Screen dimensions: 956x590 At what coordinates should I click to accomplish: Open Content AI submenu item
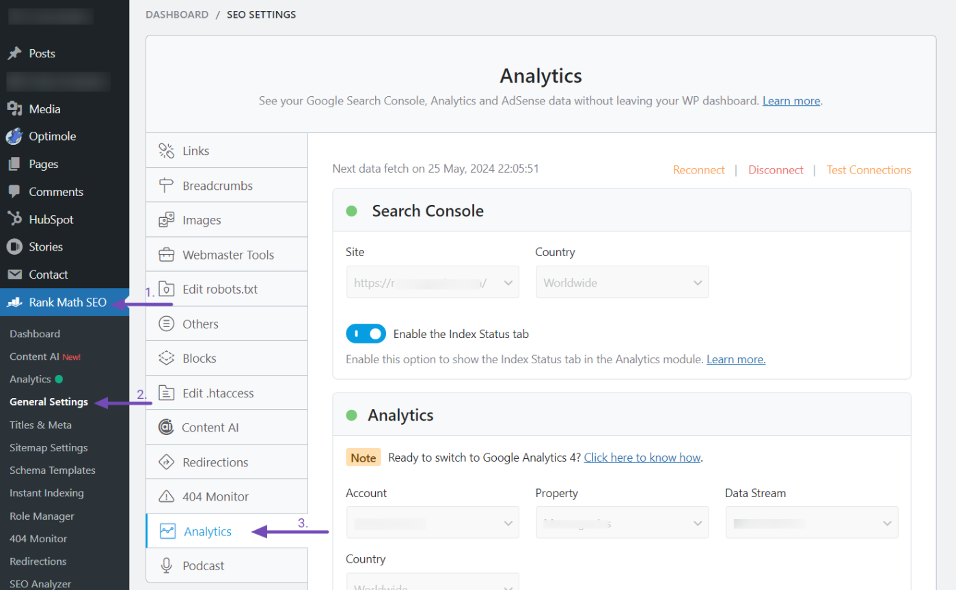(x=45, y=356)
